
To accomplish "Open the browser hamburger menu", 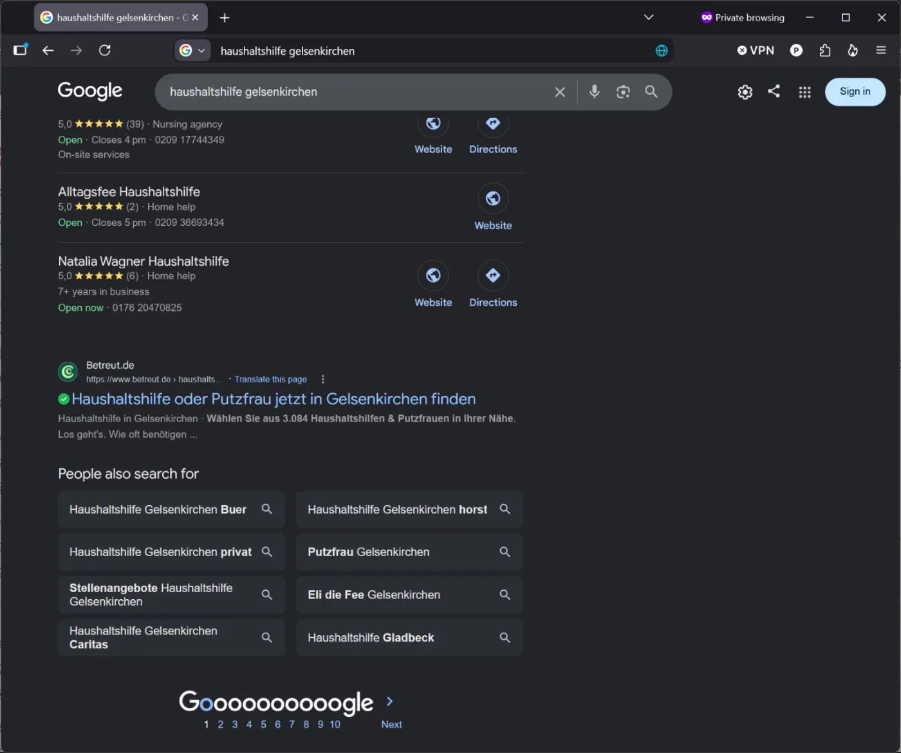I will click(881, 50).
